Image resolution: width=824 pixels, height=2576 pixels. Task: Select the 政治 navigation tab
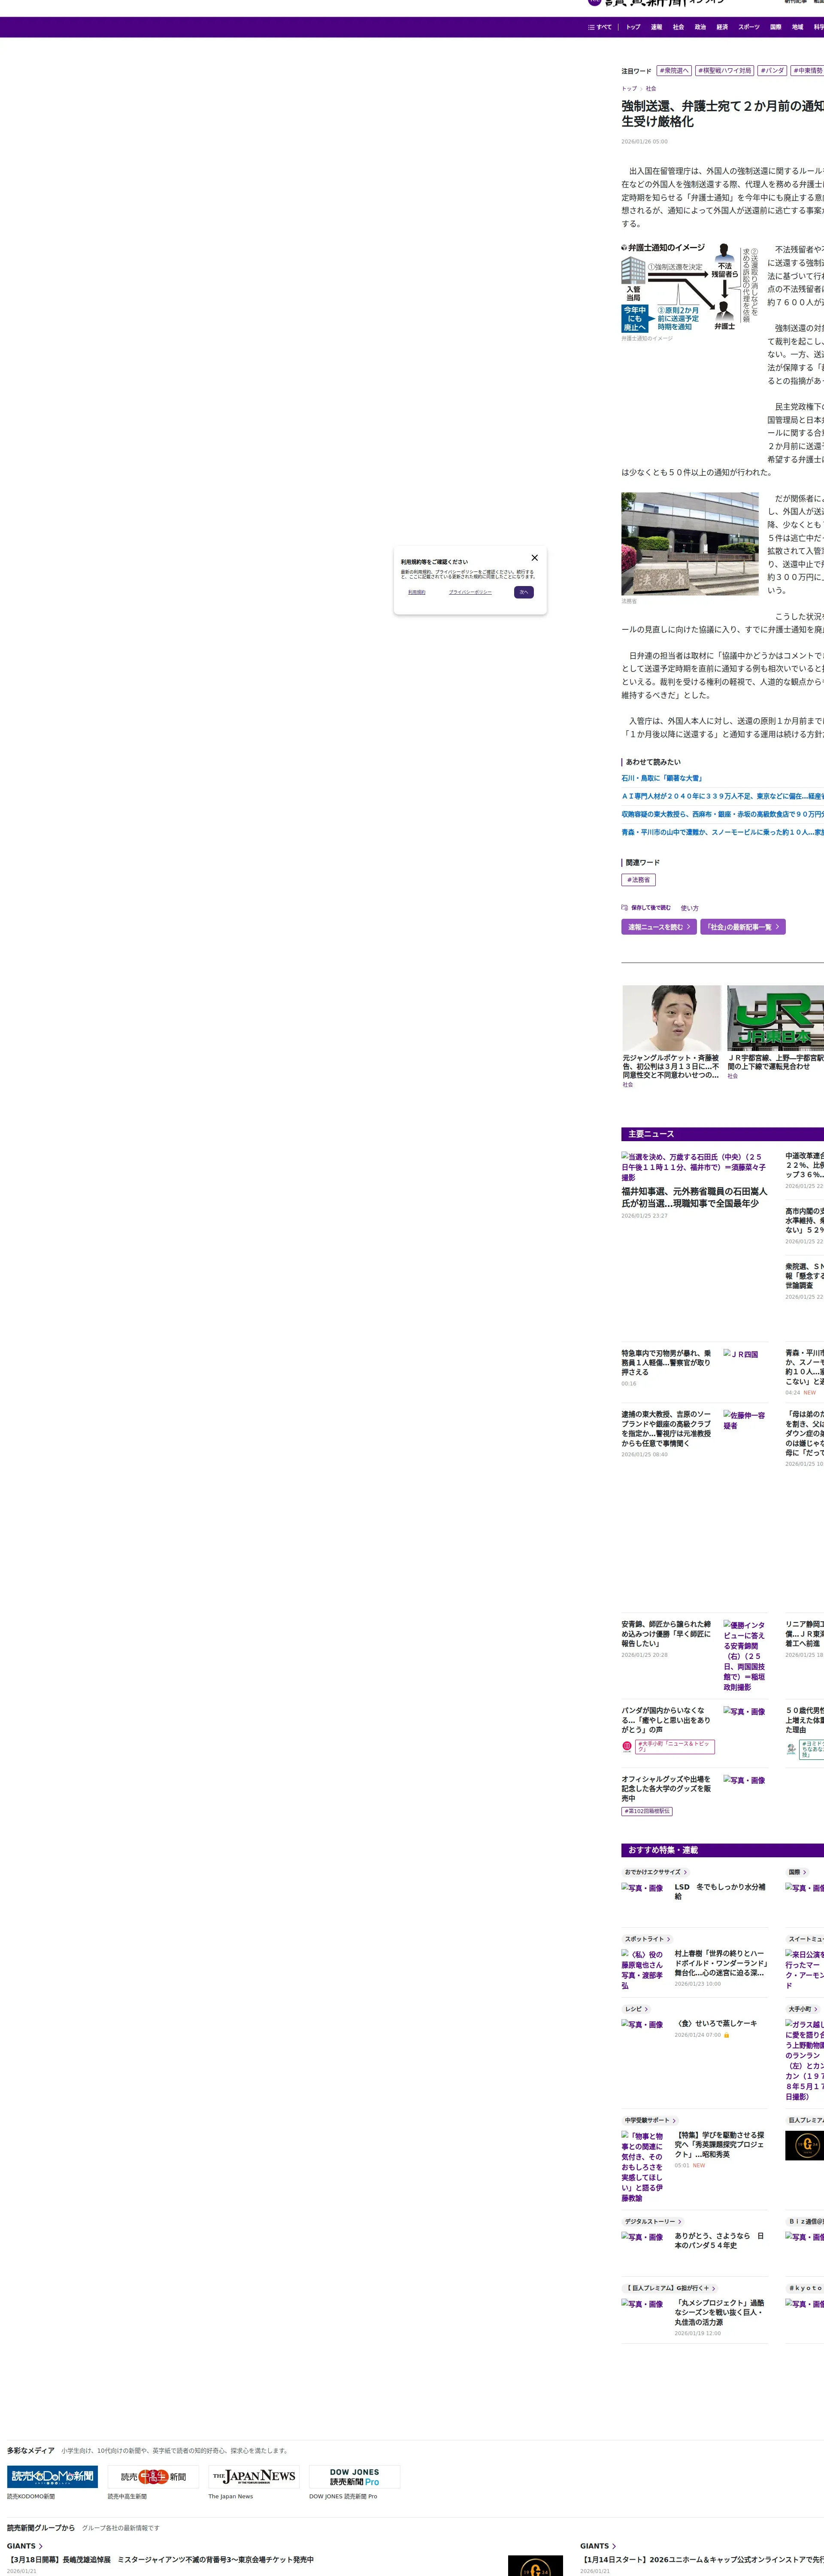click(x=700, y=27)
